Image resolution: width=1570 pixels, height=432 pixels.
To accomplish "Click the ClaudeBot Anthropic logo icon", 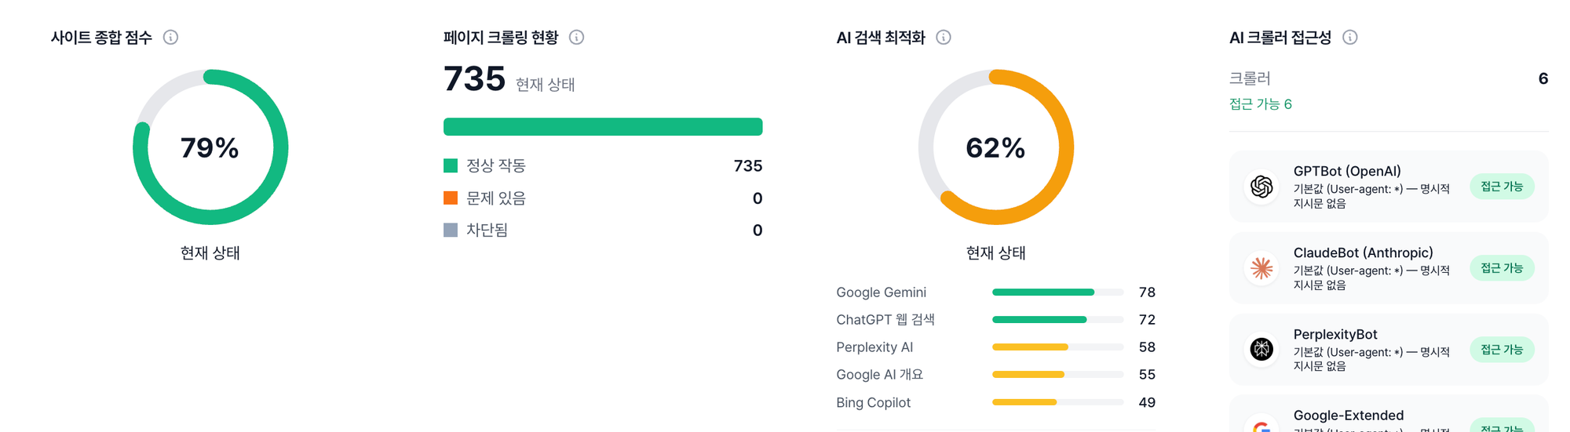I will coord(1261,268).
